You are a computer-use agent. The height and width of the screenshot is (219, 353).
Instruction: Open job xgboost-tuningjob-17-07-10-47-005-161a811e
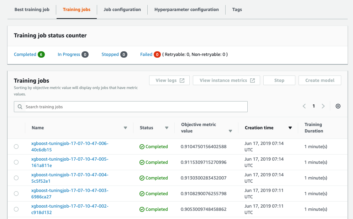click(70, 162)
